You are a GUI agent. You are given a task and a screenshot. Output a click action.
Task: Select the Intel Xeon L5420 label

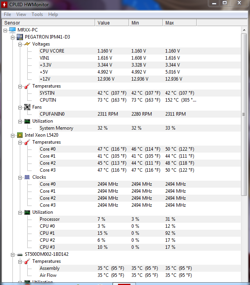[41, 135]
